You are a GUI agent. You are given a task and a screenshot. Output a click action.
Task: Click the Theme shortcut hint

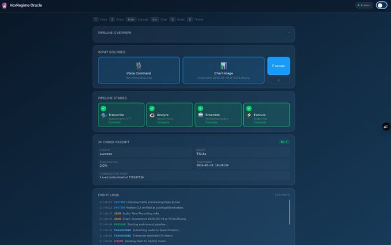(195, 20)
